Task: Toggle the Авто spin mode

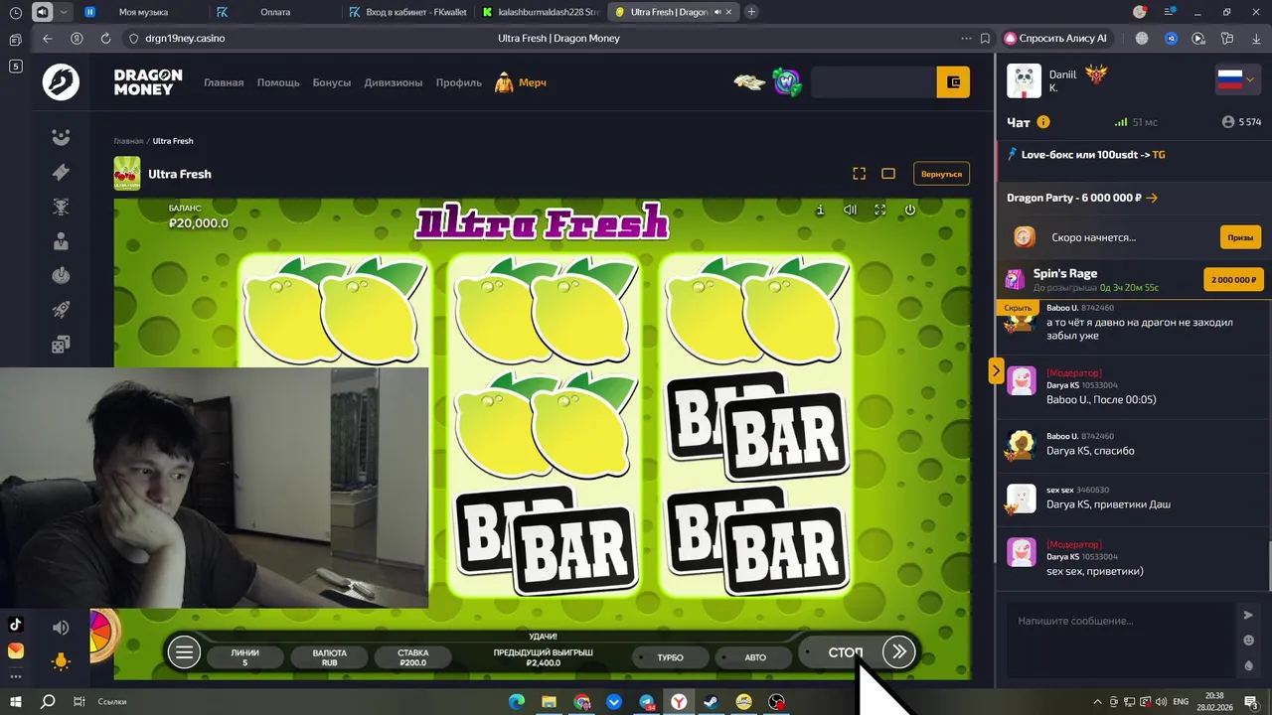Action: click(755, 657)
